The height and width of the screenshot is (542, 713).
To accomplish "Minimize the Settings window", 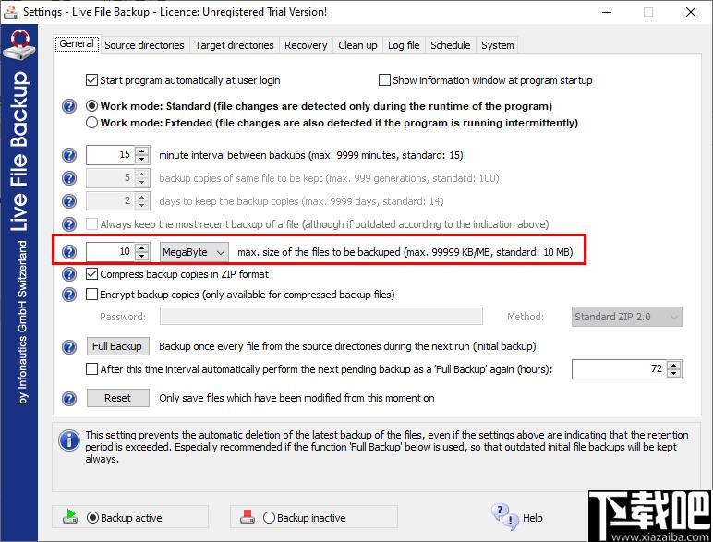I will [607, 12].
